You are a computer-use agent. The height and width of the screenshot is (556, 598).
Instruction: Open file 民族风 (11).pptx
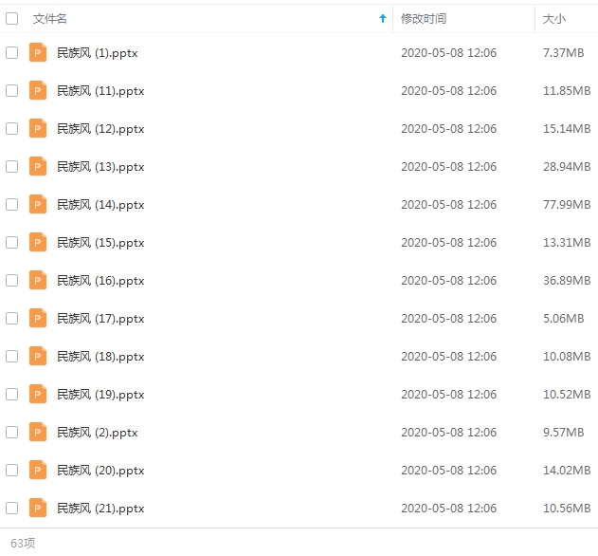point(100,91)
